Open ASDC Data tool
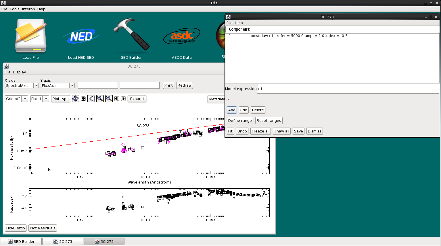441x246 pixels. [182, 39]
